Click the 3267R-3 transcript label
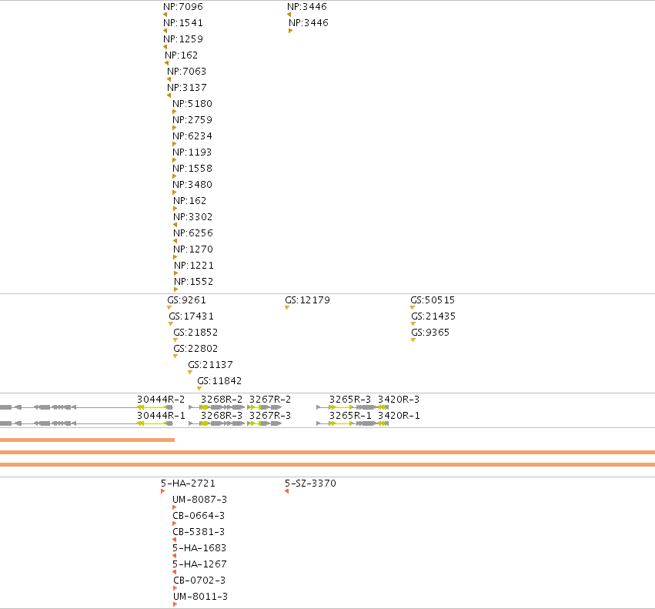The height and width of the screenshot is (609, 655). coord(270,416)
